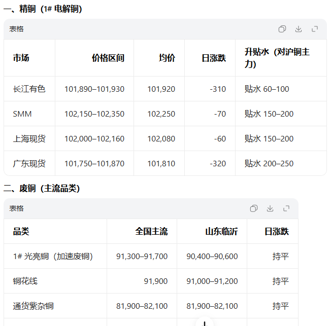Select the SMM market cell
330x326 pixels.
click(x=22, y=114)
